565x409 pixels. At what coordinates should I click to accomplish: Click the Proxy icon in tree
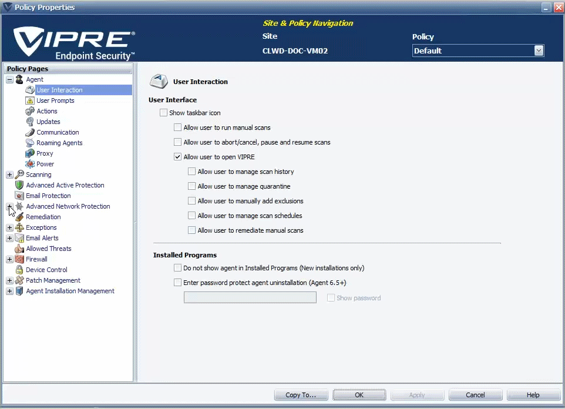click(30, 153)
